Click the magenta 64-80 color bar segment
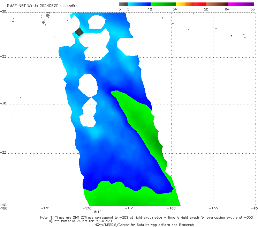 [241, 4]
